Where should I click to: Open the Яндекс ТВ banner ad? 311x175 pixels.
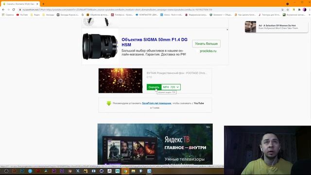click(155, 144)
